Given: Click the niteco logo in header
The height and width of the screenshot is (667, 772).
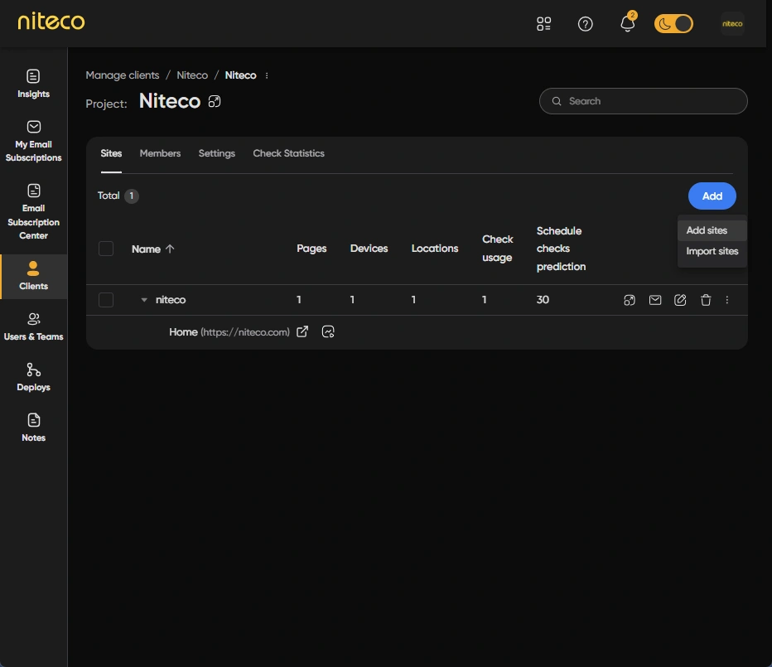Looking at the screenshot, I should 51,22.
